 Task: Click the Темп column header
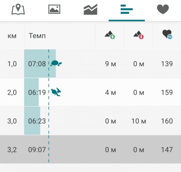[x=37, y=36]
